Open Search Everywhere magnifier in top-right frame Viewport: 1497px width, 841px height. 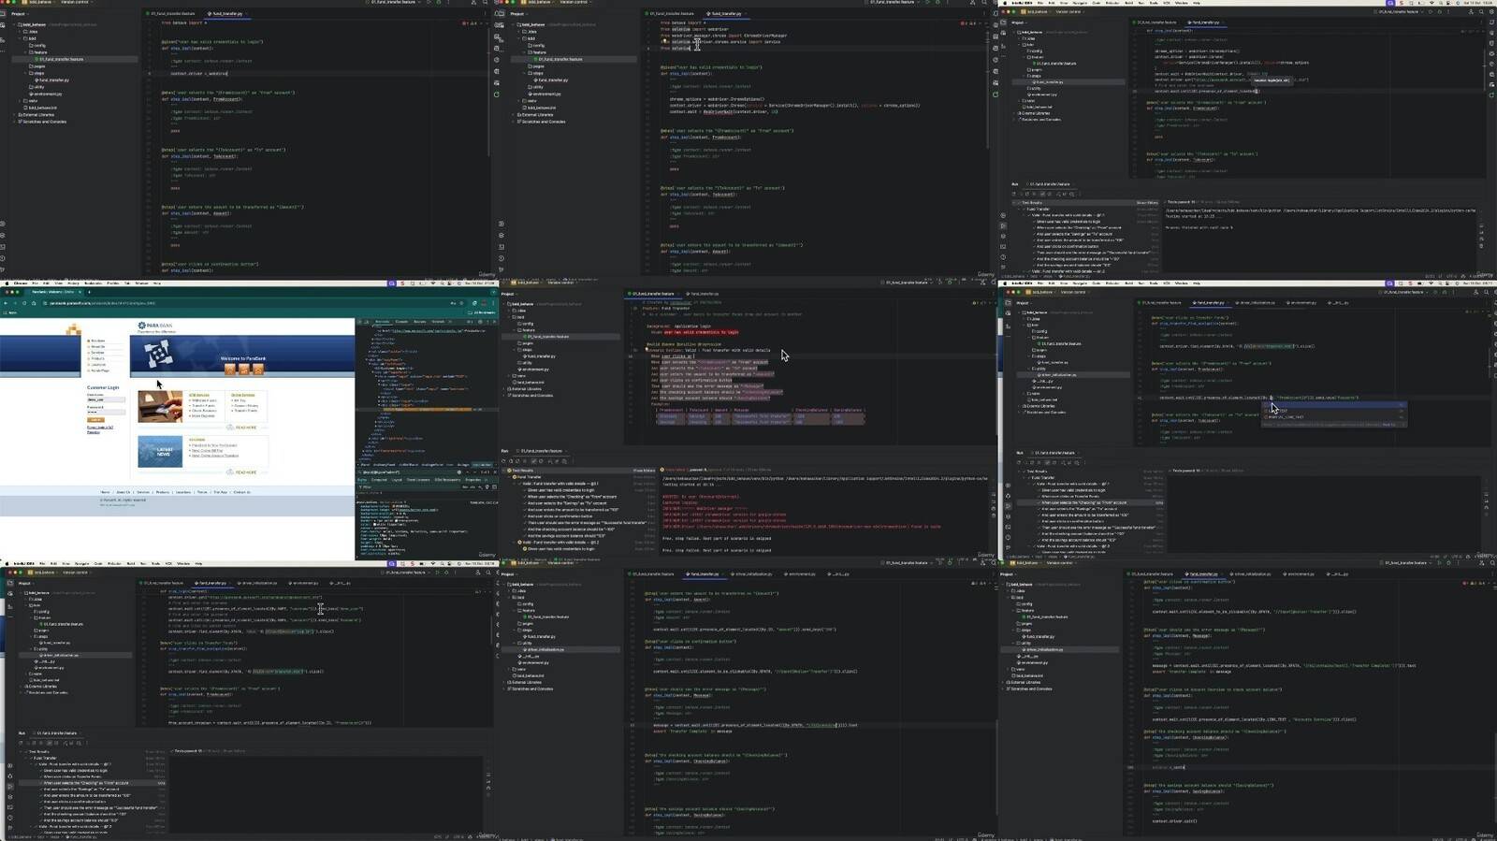1481,11
